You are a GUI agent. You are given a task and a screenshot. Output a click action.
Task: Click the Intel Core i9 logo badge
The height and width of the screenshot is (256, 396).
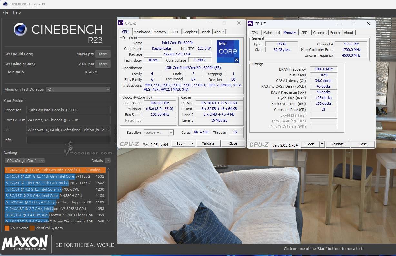tap(228, 51)
